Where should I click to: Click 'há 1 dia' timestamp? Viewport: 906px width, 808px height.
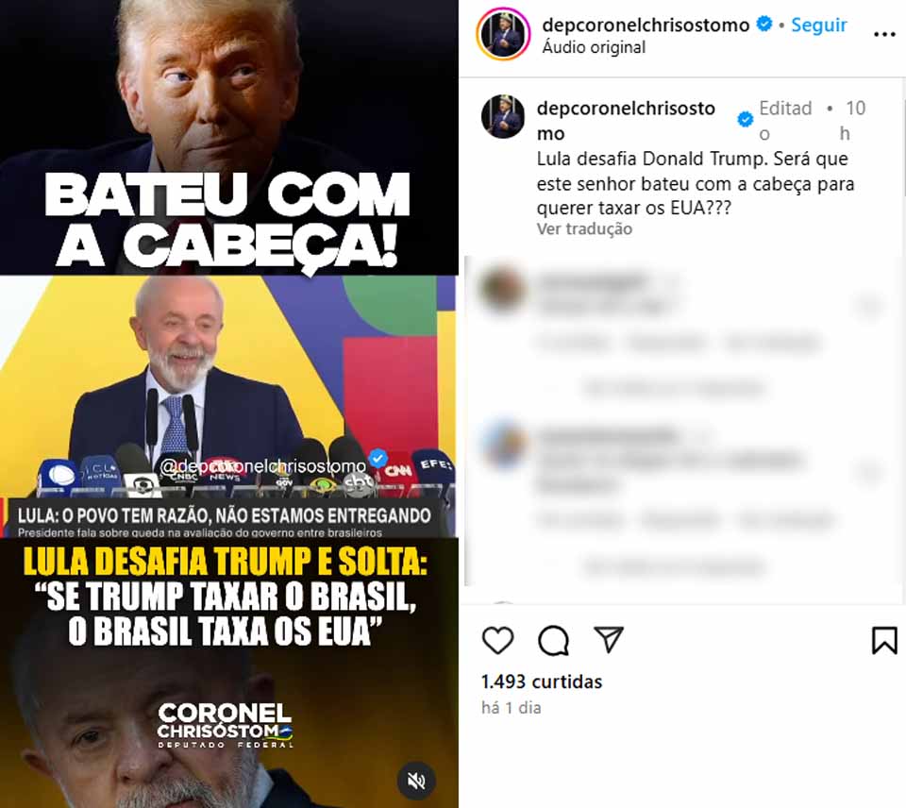coord(511,707)
